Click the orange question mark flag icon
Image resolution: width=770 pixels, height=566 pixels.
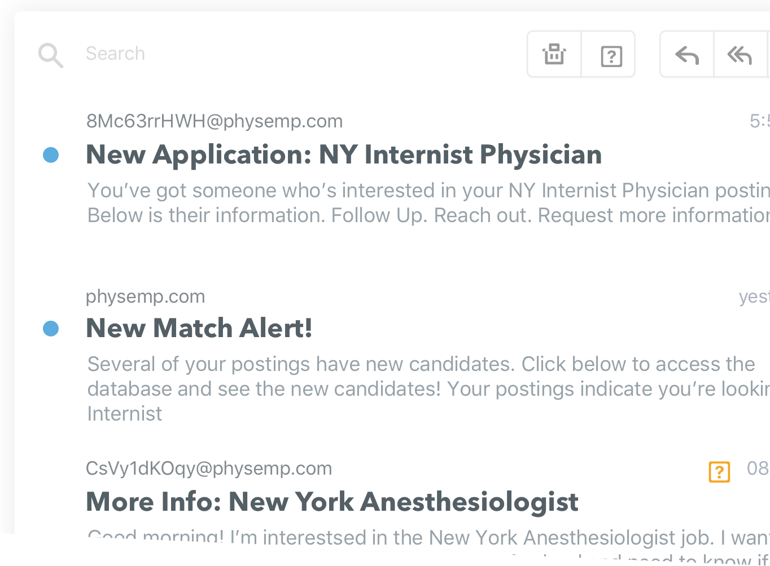pyautogui.click(x=719, y=471)
